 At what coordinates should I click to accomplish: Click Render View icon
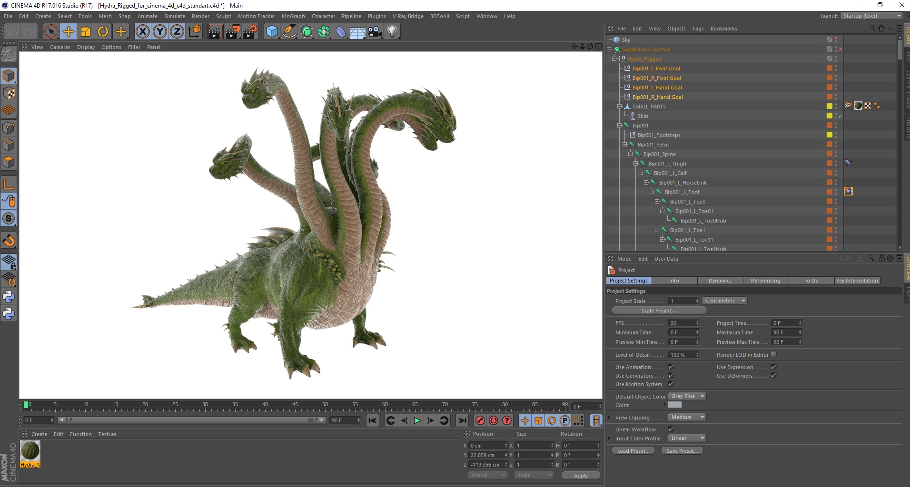tap(215, 32)
